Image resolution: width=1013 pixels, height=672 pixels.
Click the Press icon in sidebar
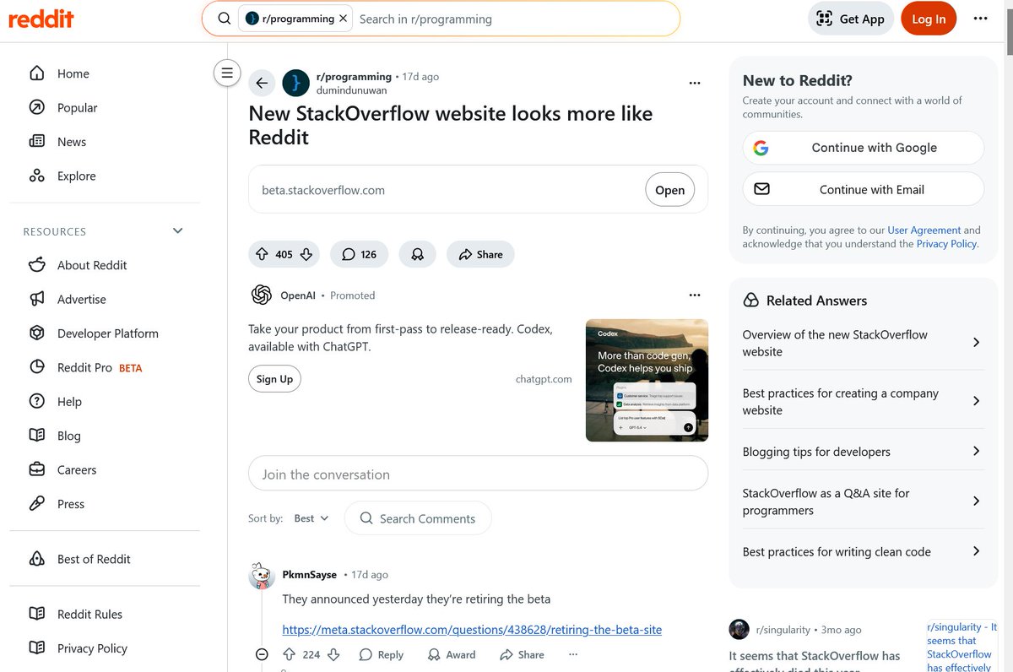point(36,504)
